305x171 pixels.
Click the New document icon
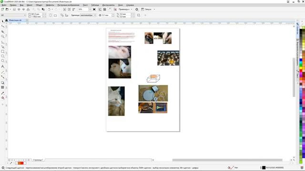pyautogui.click(x=2, y=9)
